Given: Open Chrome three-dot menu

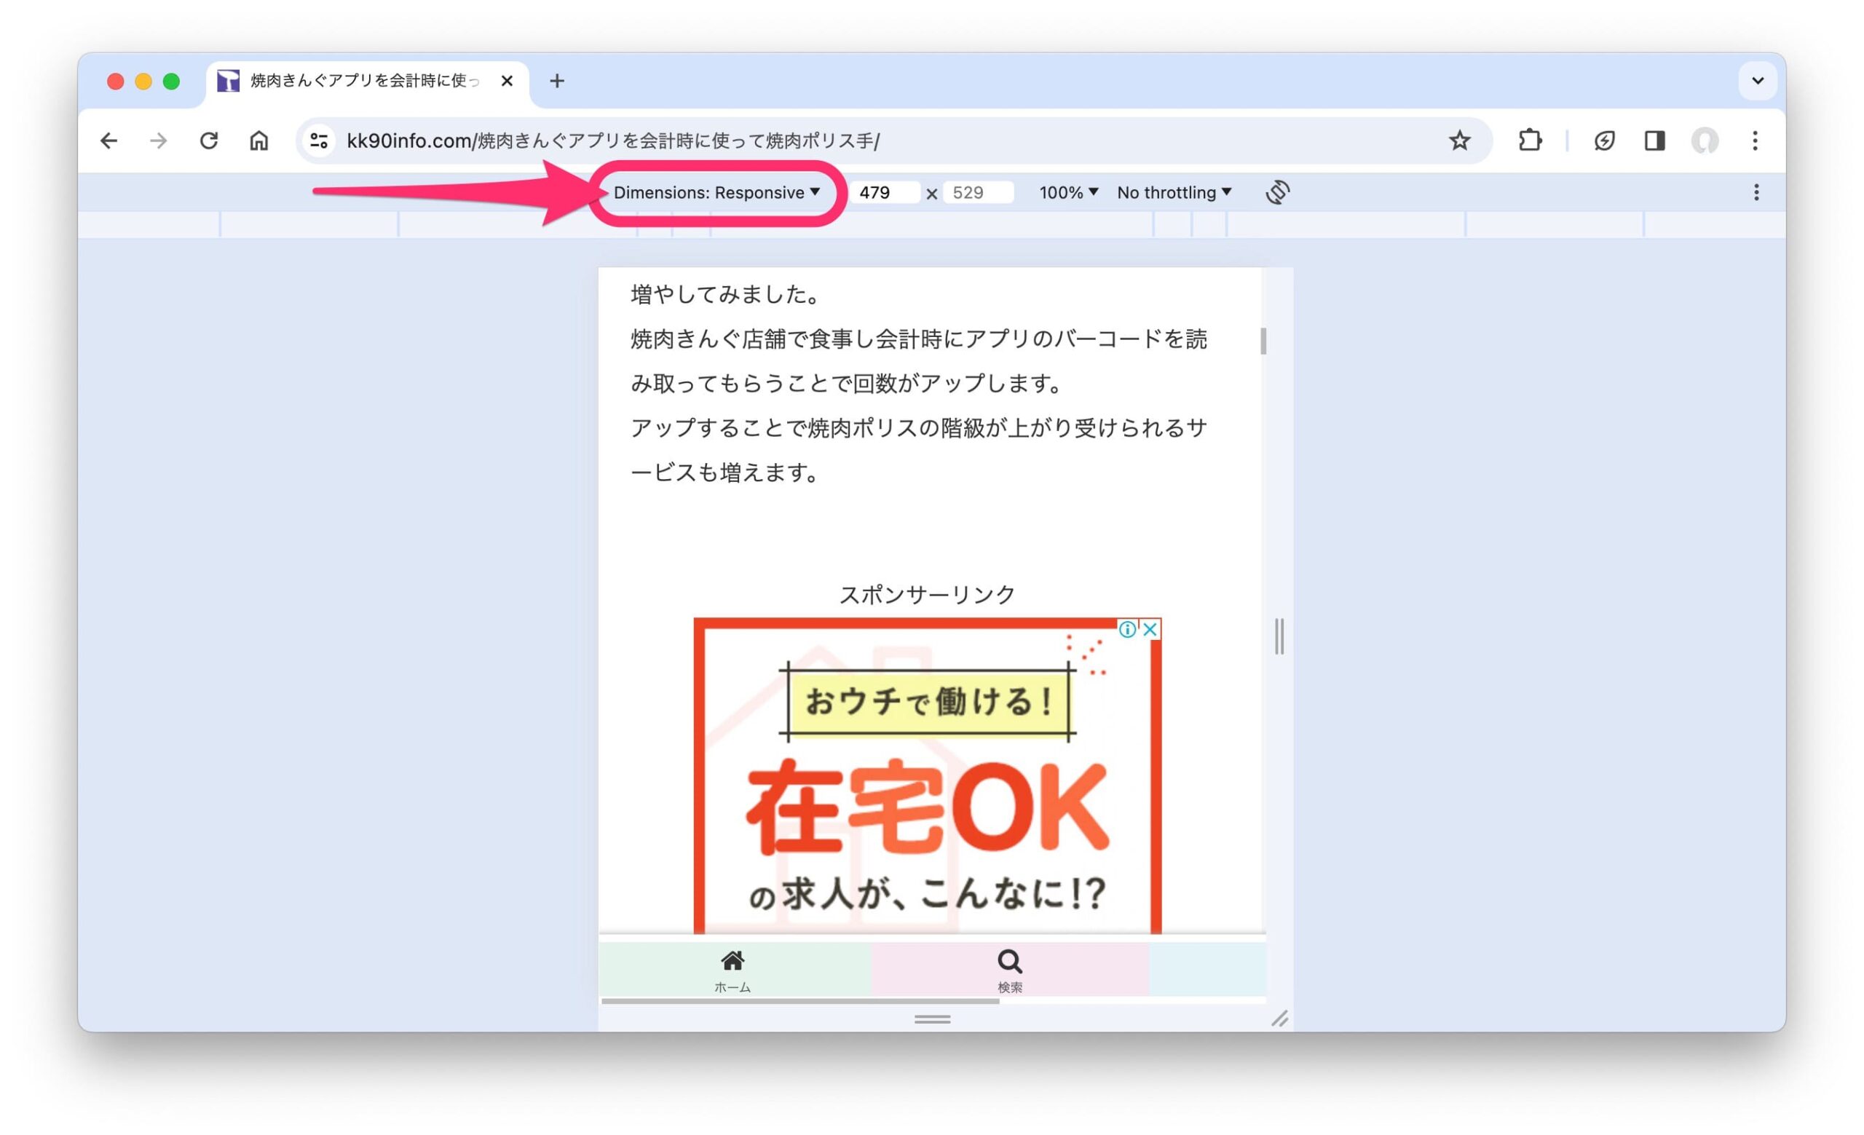Looking at the screenshot, I should [1755, 141].
